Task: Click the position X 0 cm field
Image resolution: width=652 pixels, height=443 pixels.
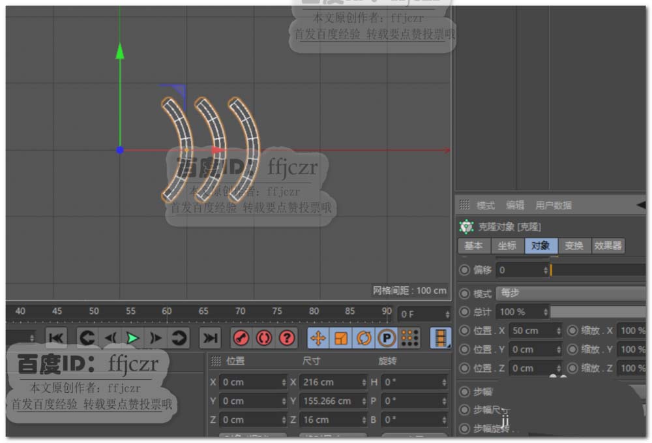Action: pyautogui.click(x=253, y=382)
